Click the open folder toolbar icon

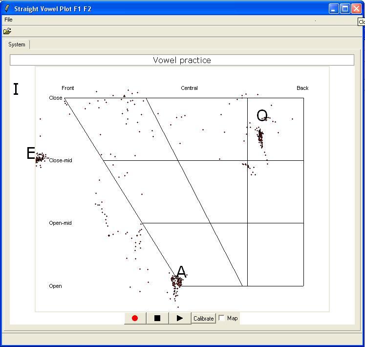[x=7, y=31]
